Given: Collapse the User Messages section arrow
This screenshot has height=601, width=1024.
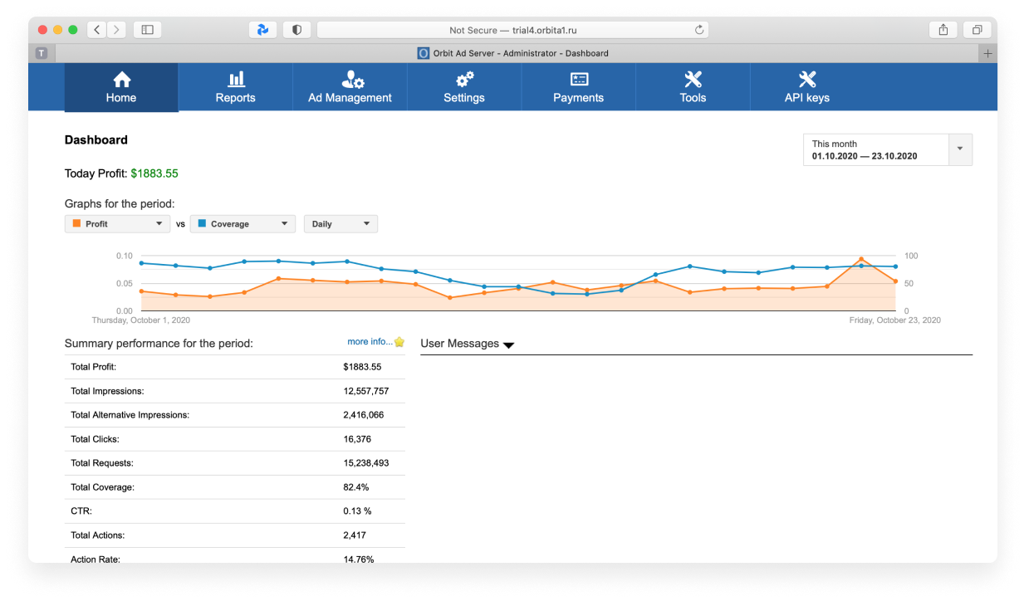Looking at the screenshot, I should pos(508,345).
